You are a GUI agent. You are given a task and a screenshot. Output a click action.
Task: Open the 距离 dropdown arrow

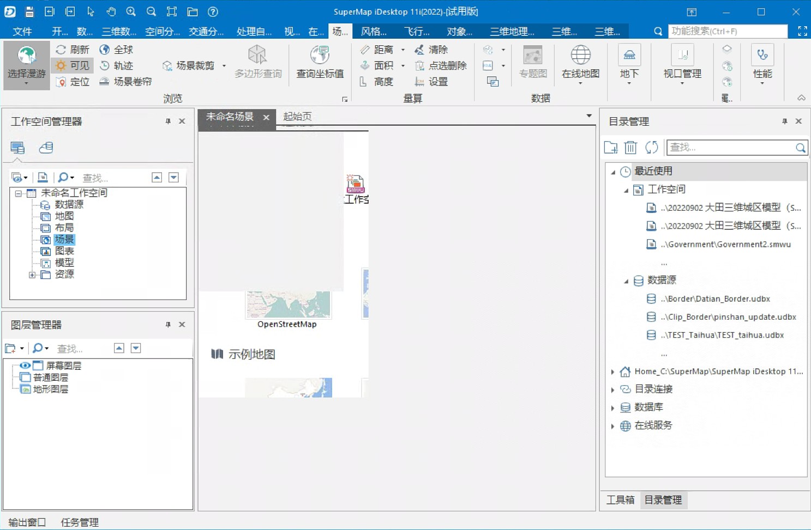pyautogui.click(x=403, y=50)
